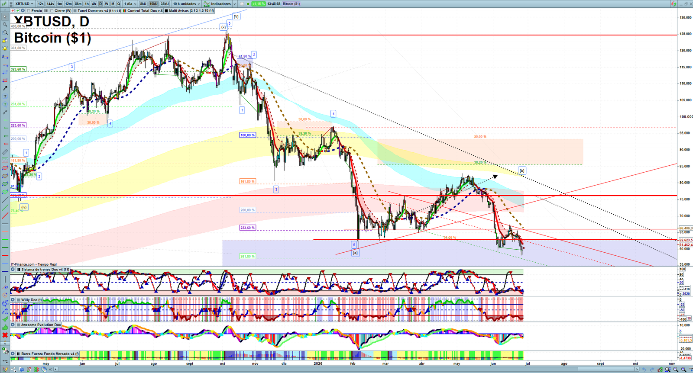Viewport: 693px width, 373px height.
Task: Click the 56m timeframe button
Action: coord(78,4)
